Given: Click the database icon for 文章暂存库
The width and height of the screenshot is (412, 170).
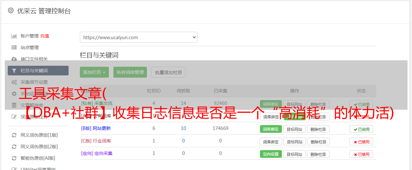Looking at the screenshot, I should click(14, 105).
